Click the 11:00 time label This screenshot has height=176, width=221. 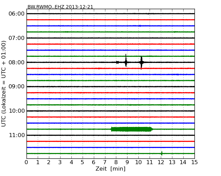[x=17, y=135]
